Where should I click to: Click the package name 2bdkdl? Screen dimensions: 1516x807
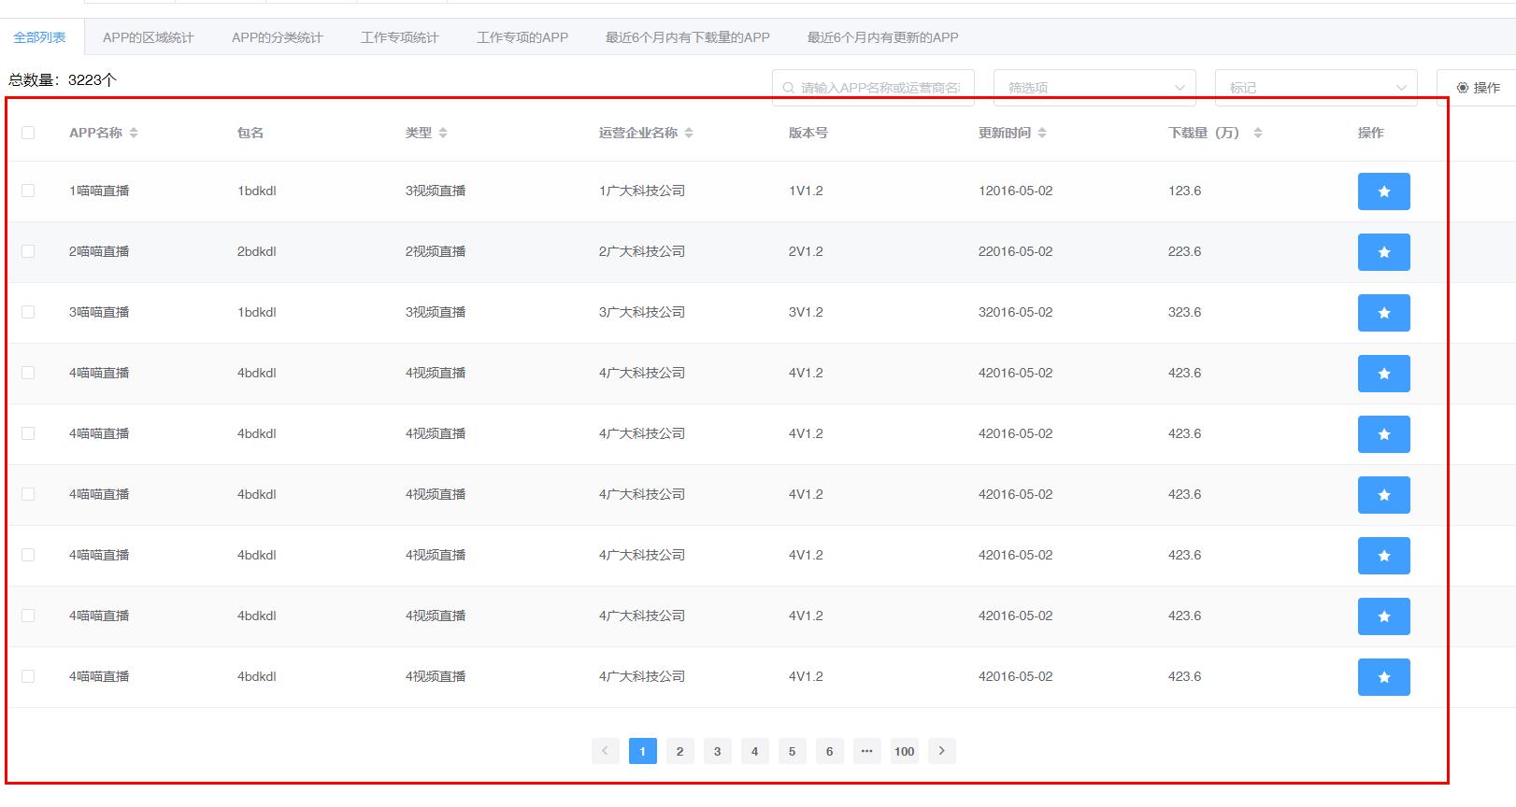coord(257,251)
